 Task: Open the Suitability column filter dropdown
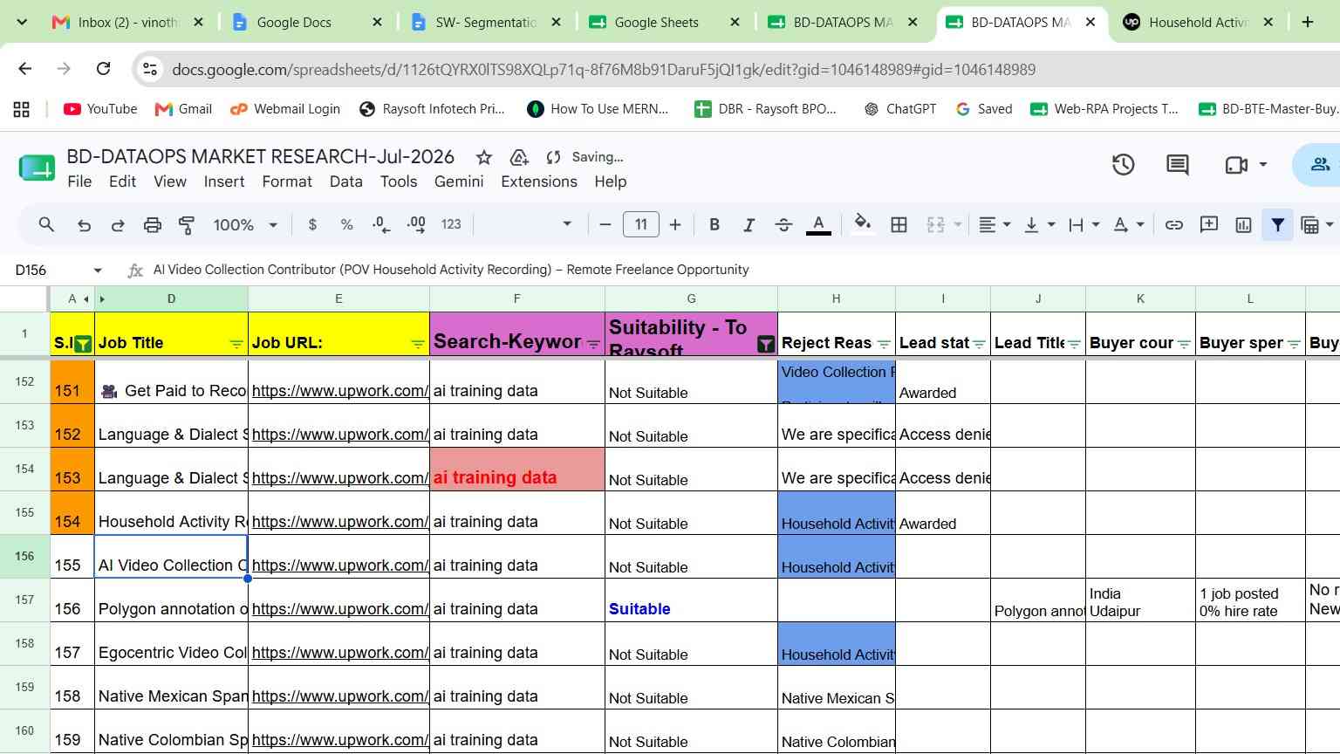click(765, 344)
